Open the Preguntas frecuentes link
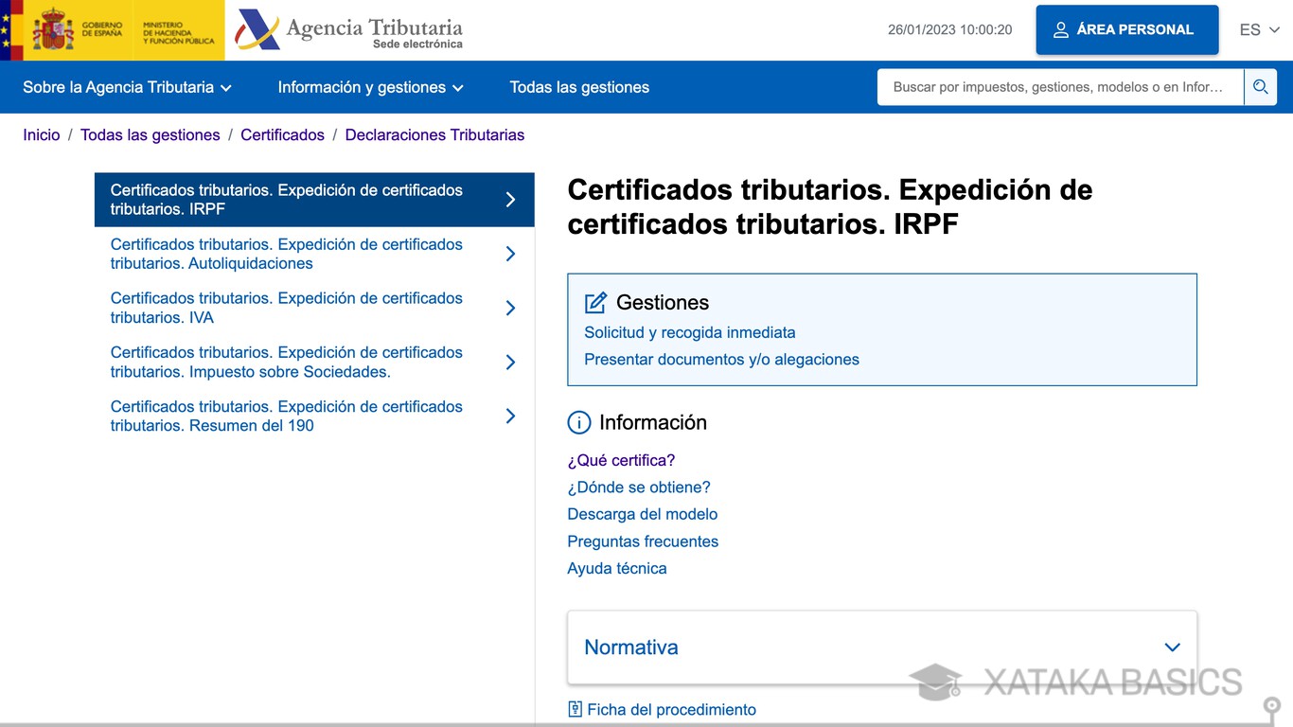1293x727 pixels. click(643, 541)
